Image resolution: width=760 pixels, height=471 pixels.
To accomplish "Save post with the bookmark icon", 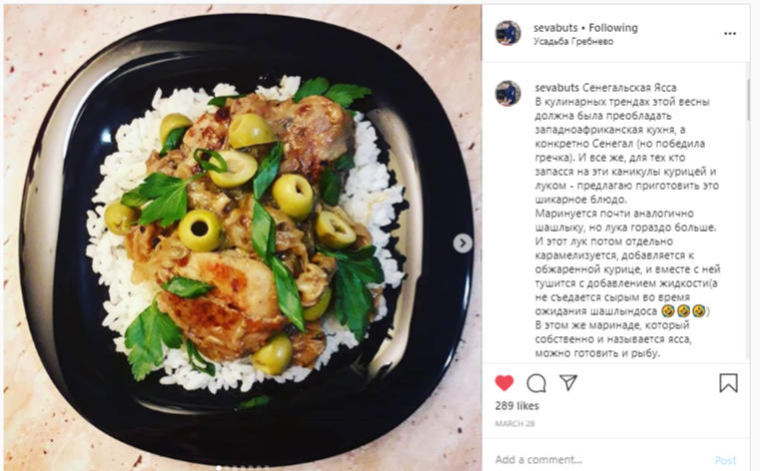I will click(728, 383).
